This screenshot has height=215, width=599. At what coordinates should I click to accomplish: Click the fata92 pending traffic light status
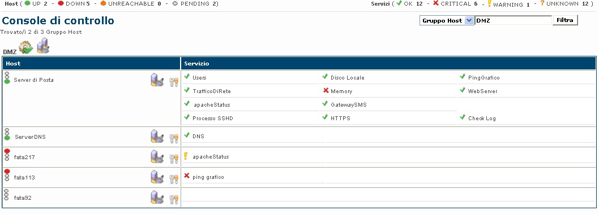6,195
